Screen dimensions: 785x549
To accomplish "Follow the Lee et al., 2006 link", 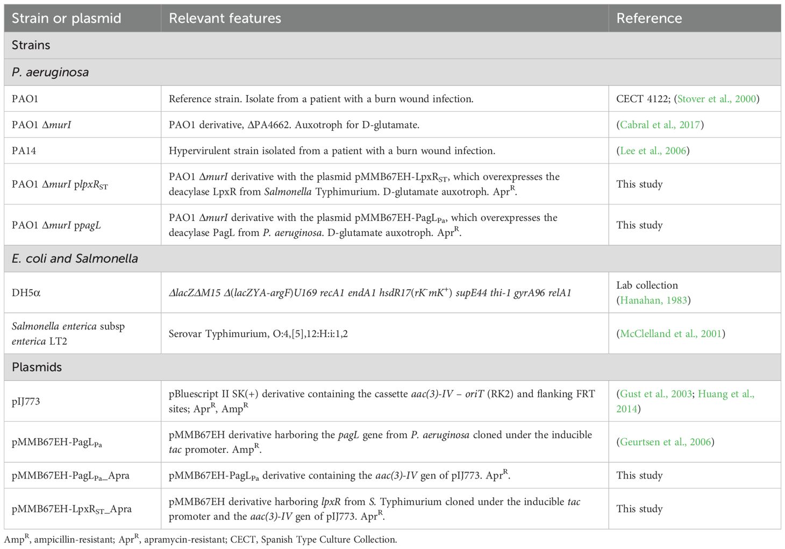I will click(653, 151).
